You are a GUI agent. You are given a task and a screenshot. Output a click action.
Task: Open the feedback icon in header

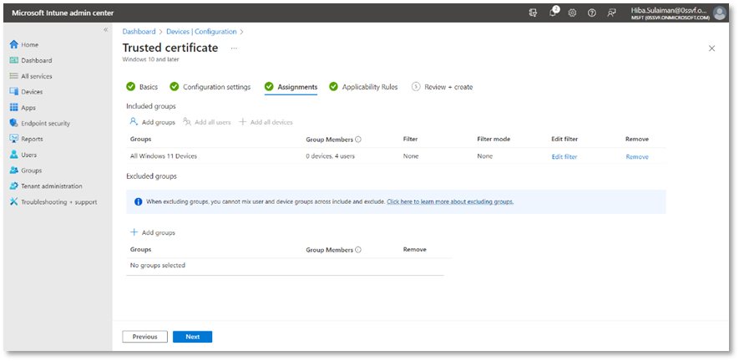click(x=612, y=13)
